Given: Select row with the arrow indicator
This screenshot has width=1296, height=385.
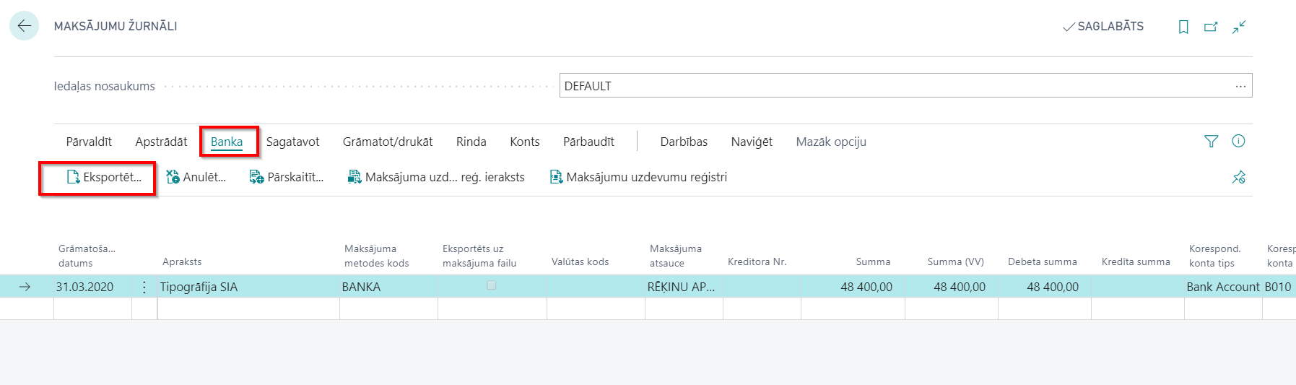Looking at the screenshot, I should [x=25, y=287].
